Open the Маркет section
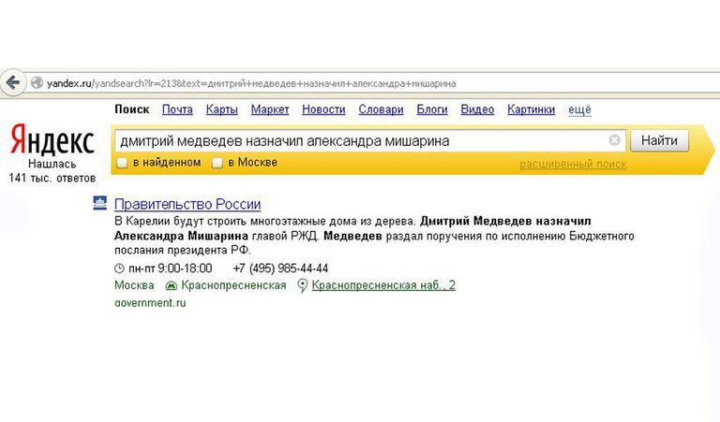 coord(270,109)
